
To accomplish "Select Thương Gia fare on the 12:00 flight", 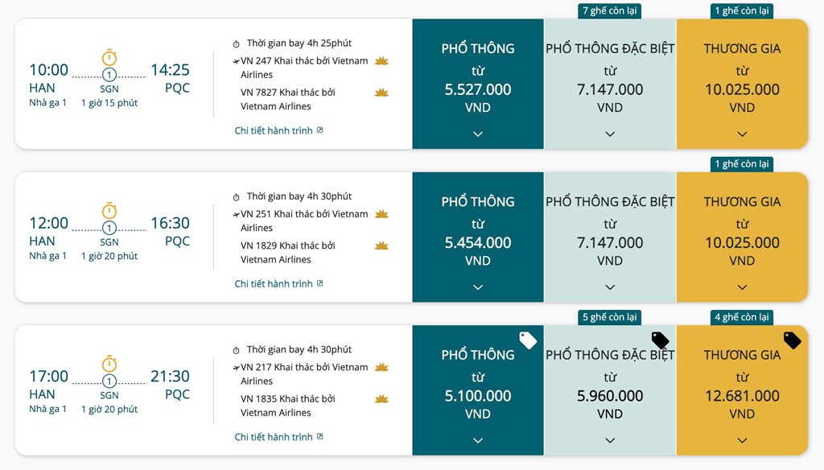I will (x=742, y=233).
